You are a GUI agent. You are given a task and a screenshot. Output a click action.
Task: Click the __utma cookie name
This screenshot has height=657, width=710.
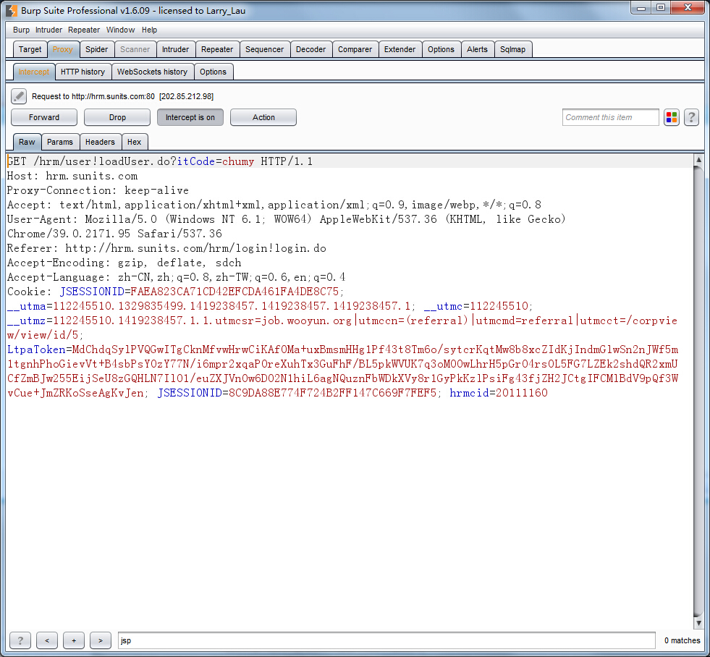click(27, 306)
